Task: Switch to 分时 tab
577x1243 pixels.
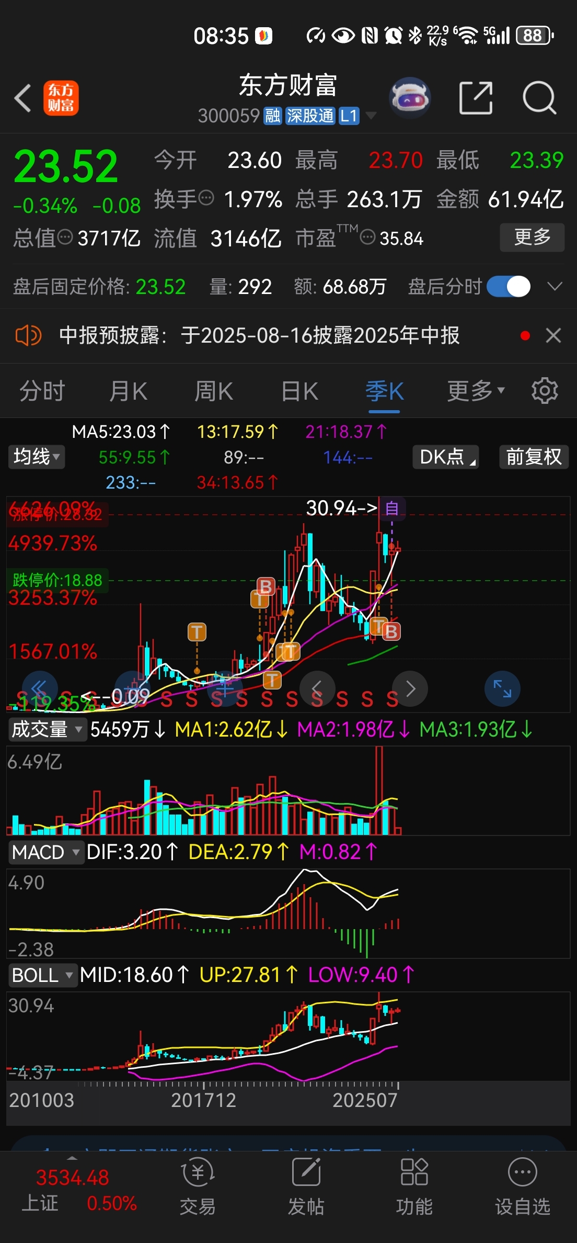Action: (x=42, y=390)
